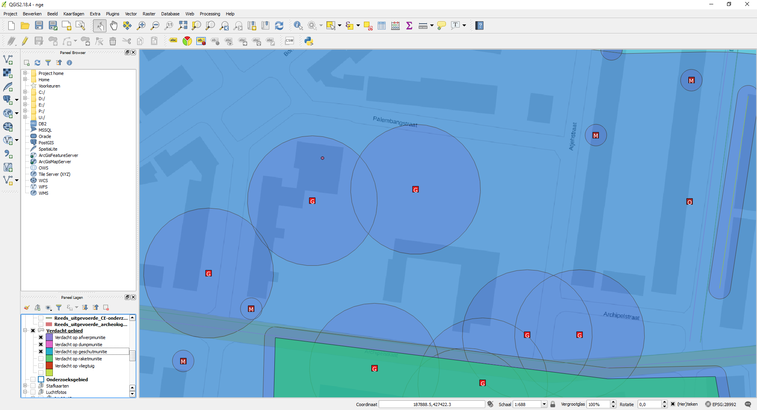Open the measure tool dropdown arrow
This screenshot has height=410, width=757.
[432, 26]
